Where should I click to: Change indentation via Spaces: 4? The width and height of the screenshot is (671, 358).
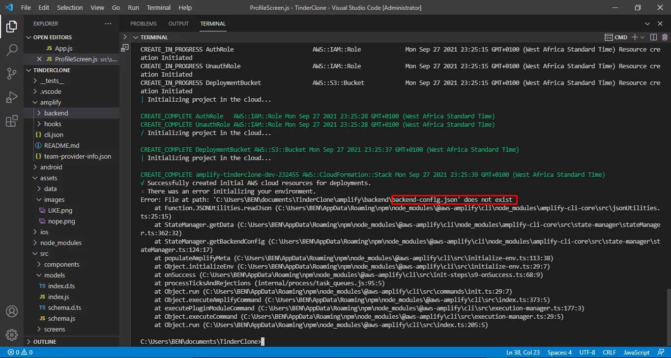(x=559, y=352)
